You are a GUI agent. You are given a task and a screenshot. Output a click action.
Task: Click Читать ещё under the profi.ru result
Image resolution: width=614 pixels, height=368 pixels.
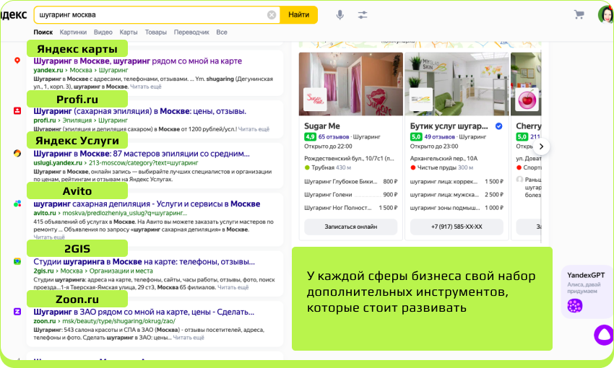coord(254,129)
